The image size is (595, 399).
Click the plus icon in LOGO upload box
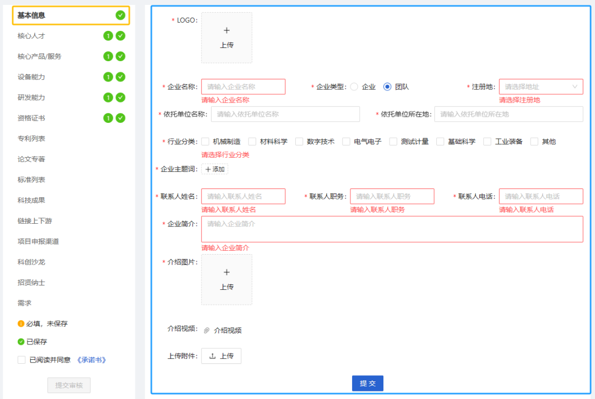point(226,30)
